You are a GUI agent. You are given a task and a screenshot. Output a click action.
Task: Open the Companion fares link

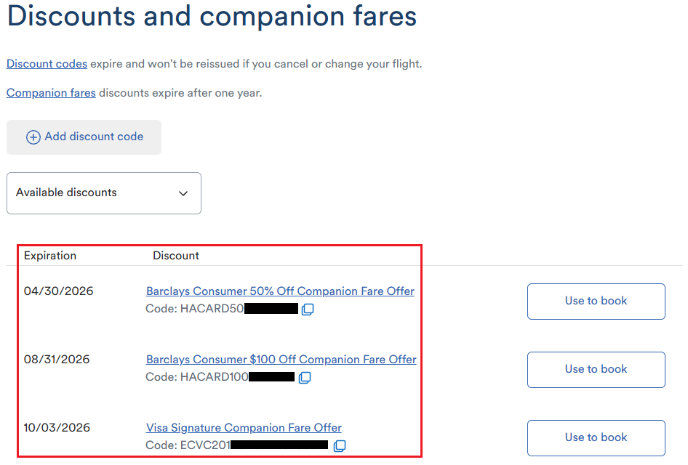pos(51,93)
